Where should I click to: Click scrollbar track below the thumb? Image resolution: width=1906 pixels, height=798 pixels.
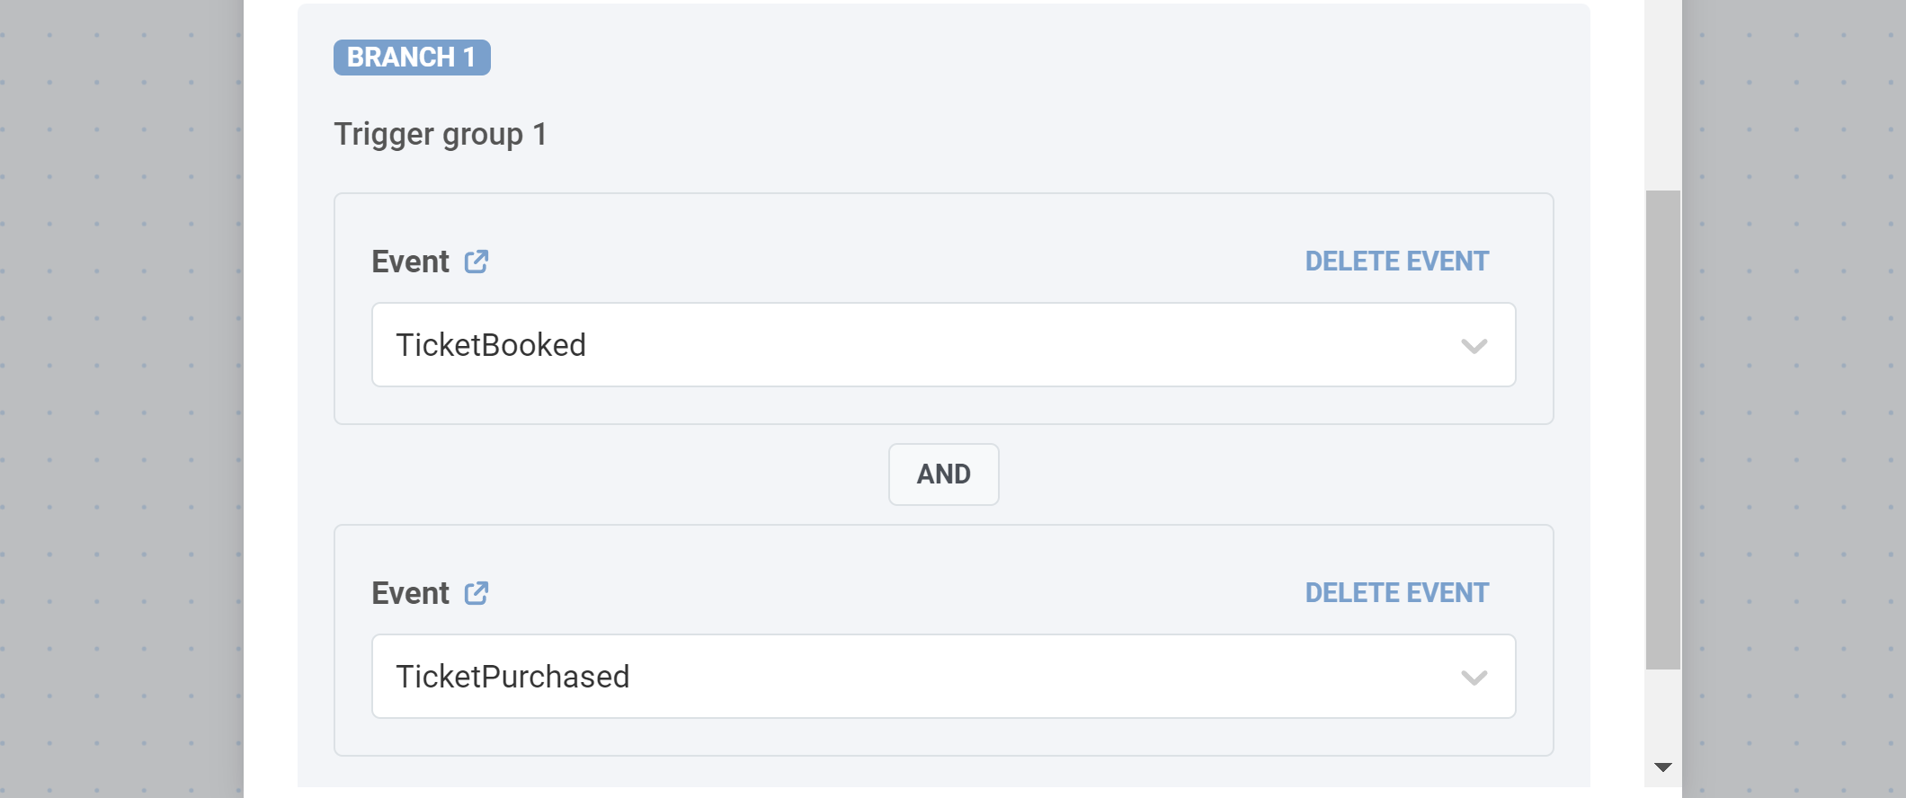click(x=1662, y=714)
